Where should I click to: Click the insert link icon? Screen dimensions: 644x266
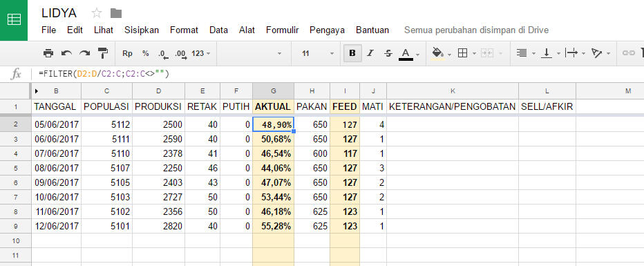628,53
